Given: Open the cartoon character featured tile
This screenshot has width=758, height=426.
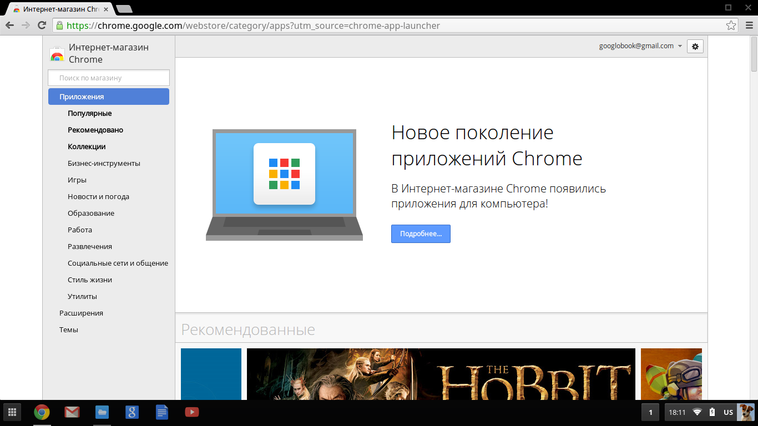Looking at the screenshot, I should click(x=671, y=374).
